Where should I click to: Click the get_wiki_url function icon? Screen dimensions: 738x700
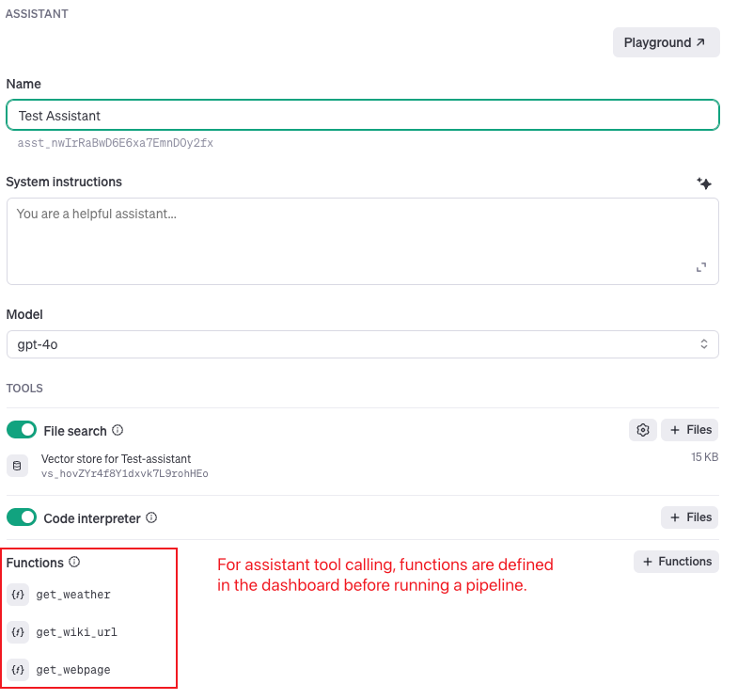(18, 632)
